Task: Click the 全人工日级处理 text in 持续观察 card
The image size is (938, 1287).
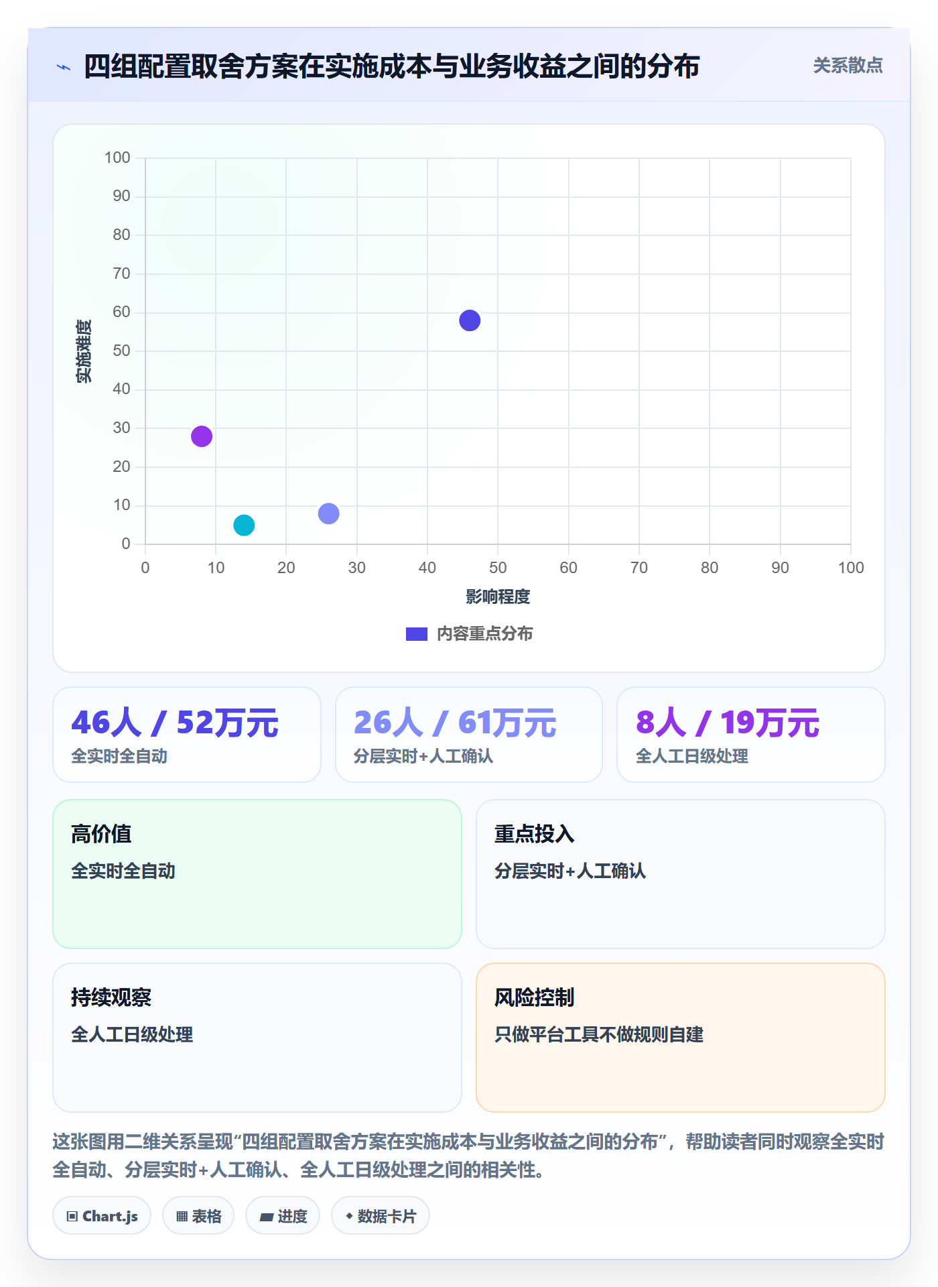Action: click(132, 1034)
